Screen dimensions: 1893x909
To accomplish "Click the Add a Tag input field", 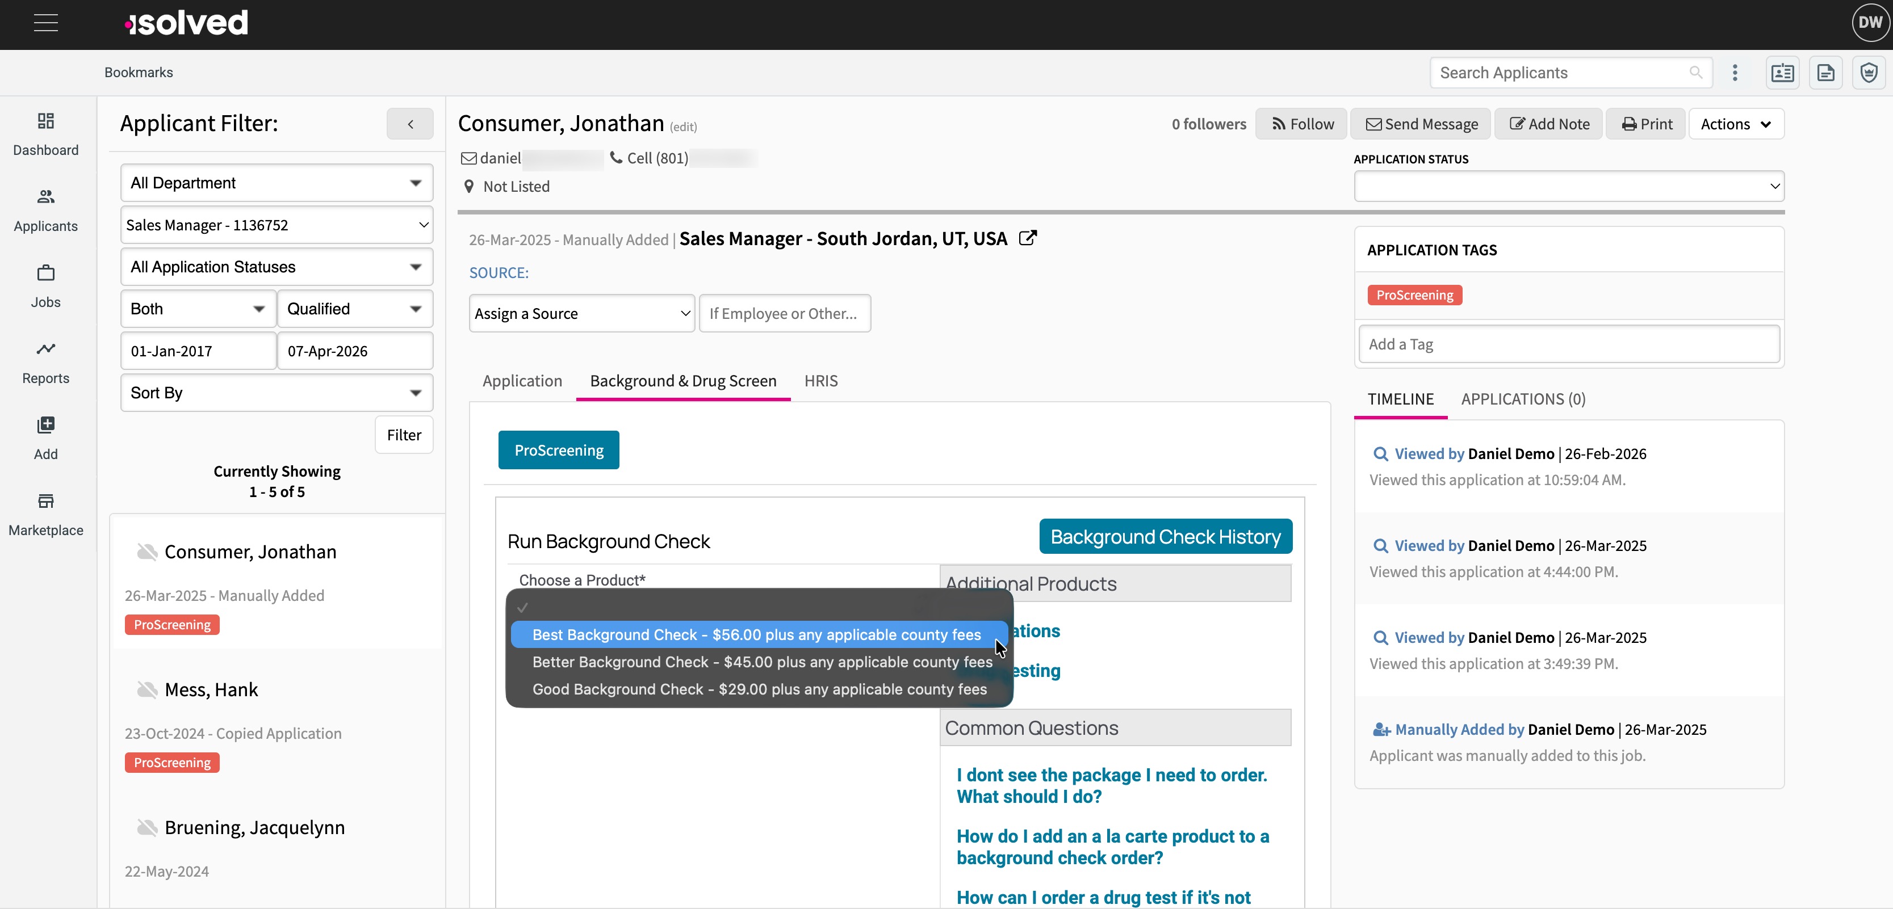I will click(1568, 344).
